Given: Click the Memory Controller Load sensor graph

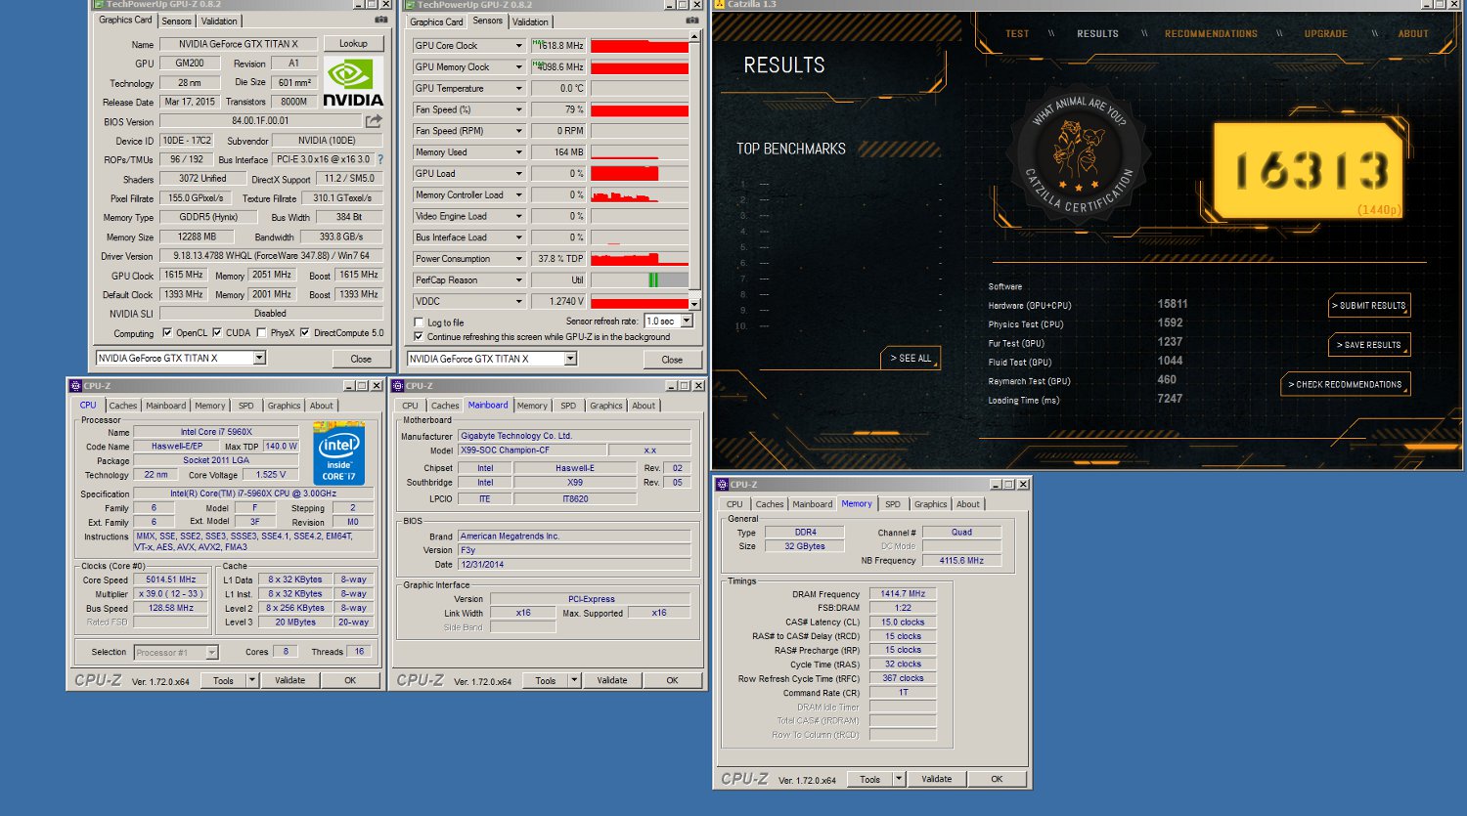Looking at the screenshot, I should (640, 195).
